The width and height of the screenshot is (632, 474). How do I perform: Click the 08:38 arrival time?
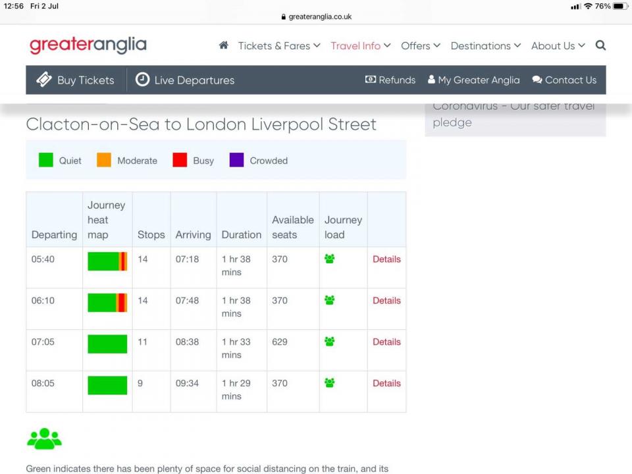[x=187, y=342]
